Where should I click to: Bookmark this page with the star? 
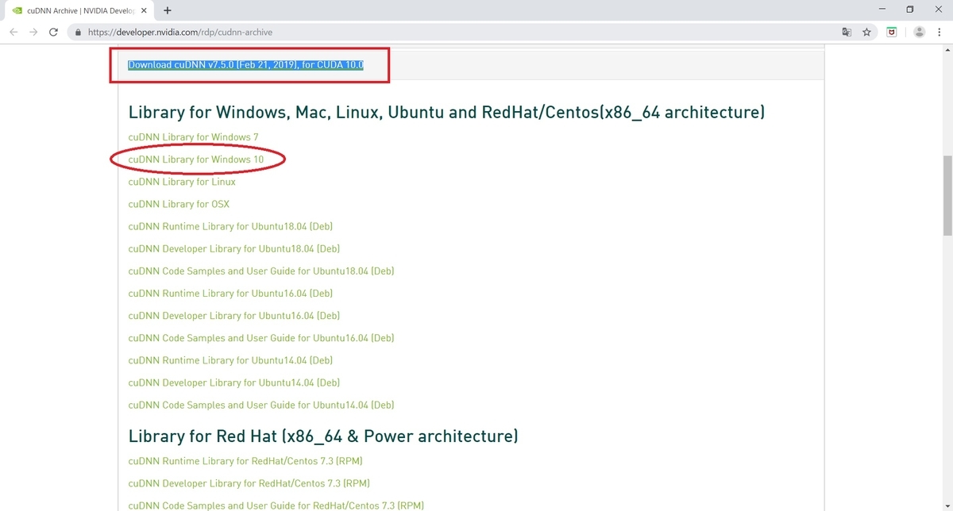pos(867,32)
